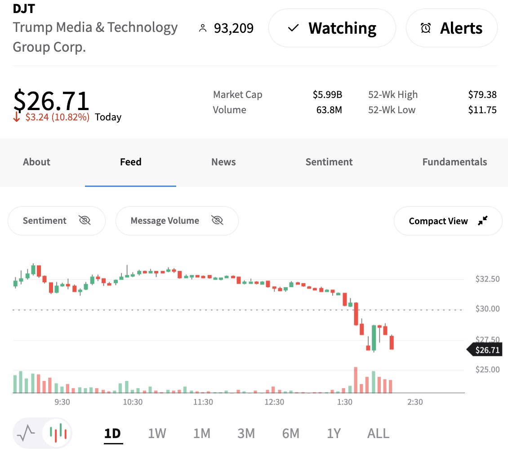508x452 pixels.
Task: Toggle Message Volume overlay visibility
Action: [x=177, y=221]
